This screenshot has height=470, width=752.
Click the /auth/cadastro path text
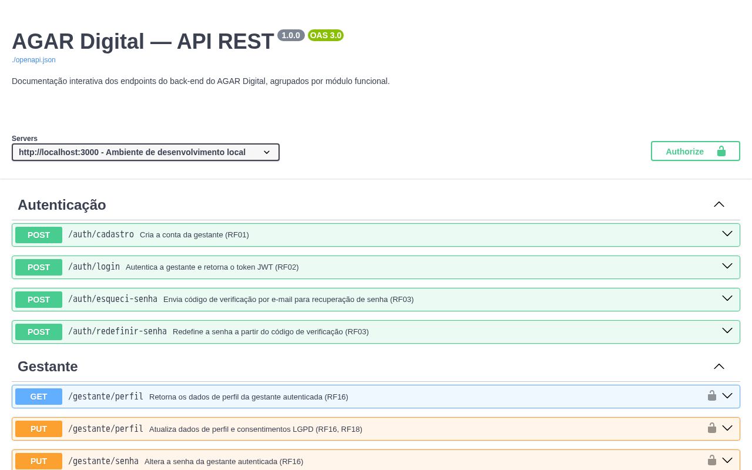pos(101,234)
